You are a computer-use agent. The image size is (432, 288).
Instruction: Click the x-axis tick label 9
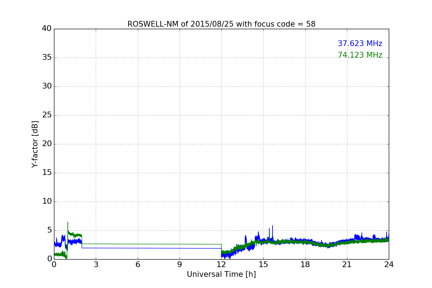tap(180, 264)
